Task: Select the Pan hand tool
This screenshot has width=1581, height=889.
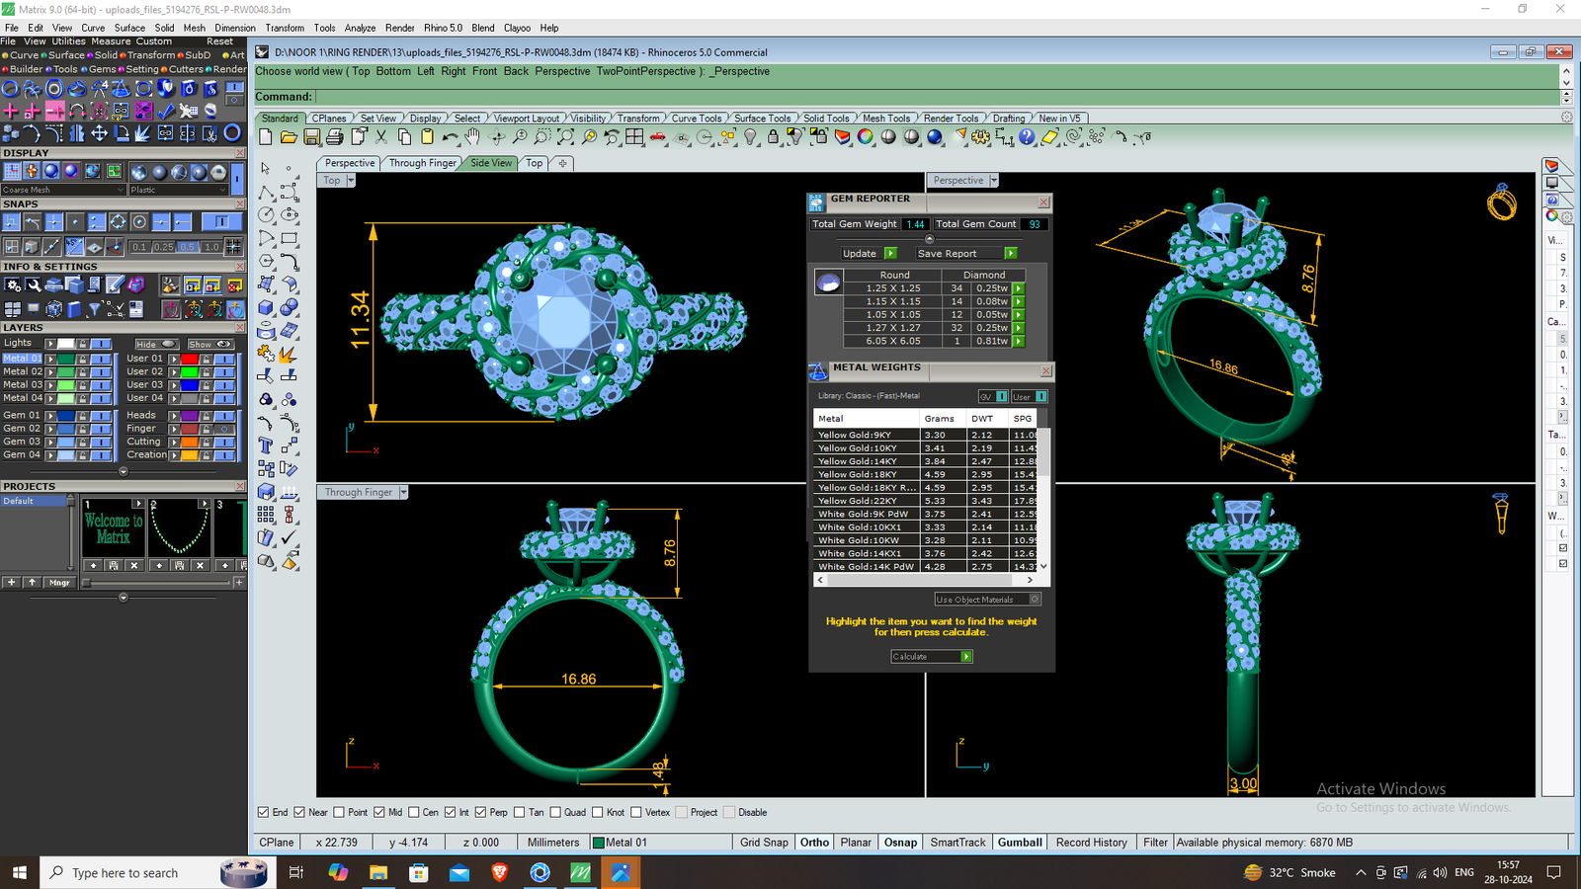Action: pyautogui.click(x=473, y=137)
